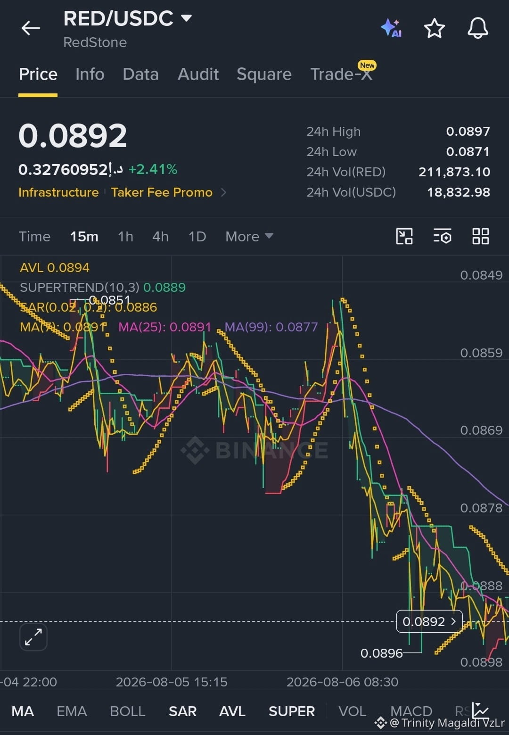Toggle the SAR indicator
Viewport: 509px width, 735px height.
point(182,711)
